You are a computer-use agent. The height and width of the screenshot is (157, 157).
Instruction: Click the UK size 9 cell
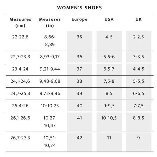coord(139,142)
